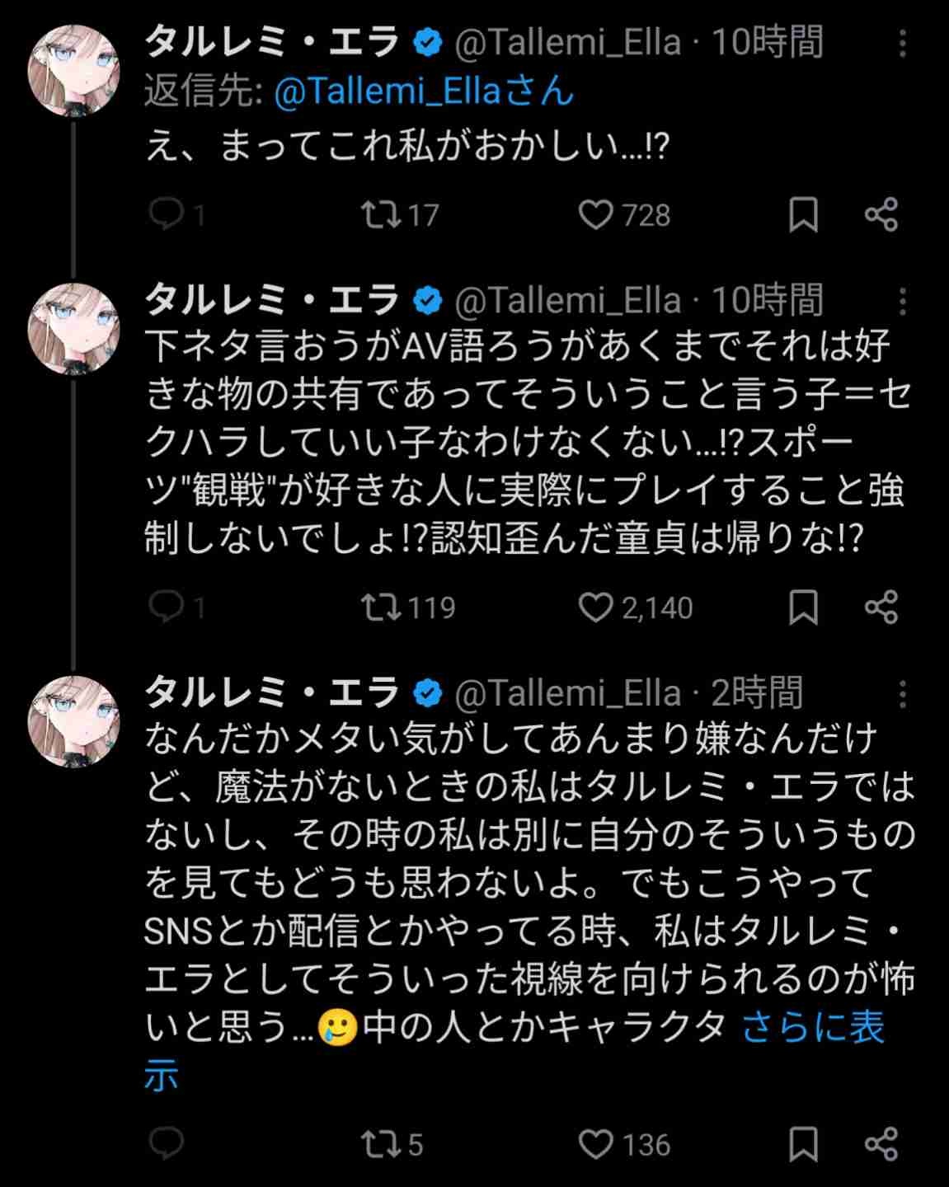The width and height of the screenshot is (949, 1187).
Task: Reply to the first tweet "え、まってこれ私がおかしい"
Action: click(x=166, y=214)
